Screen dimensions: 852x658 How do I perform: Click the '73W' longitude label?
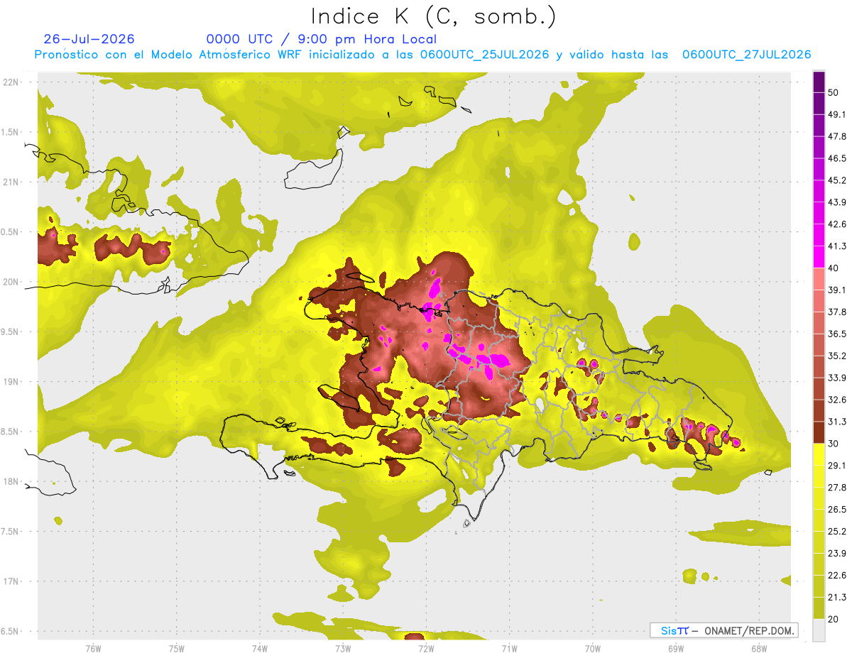(x=343, y=649)
